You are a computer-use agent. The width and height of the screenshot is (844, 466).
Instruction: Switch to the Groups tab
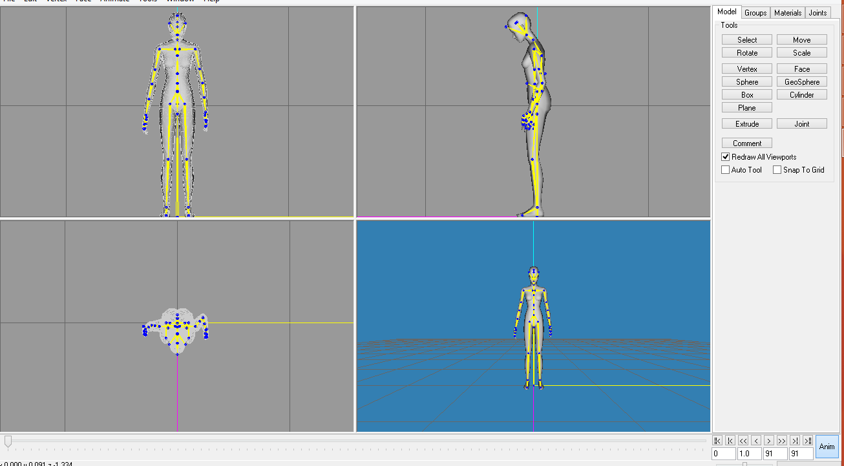pyautogui.click(x=755, y=13)
